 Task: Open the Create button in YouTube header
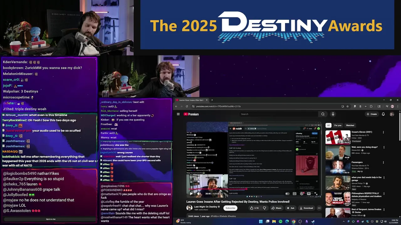[x=372, y=114]
